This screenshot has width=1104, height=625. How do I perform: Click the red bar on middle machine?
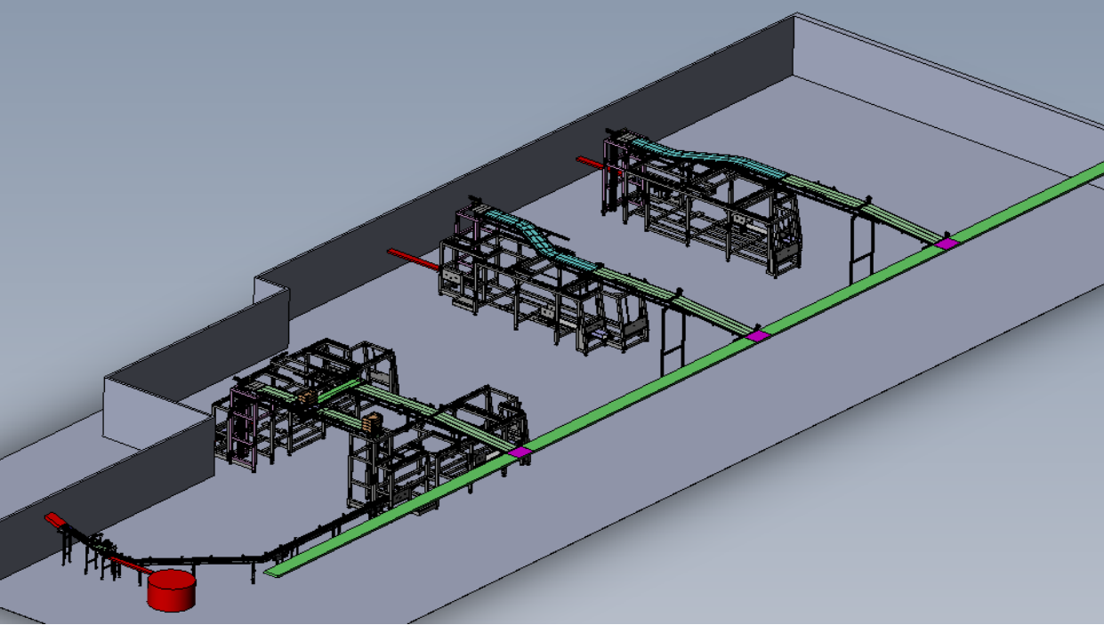(x=413, y=258)
